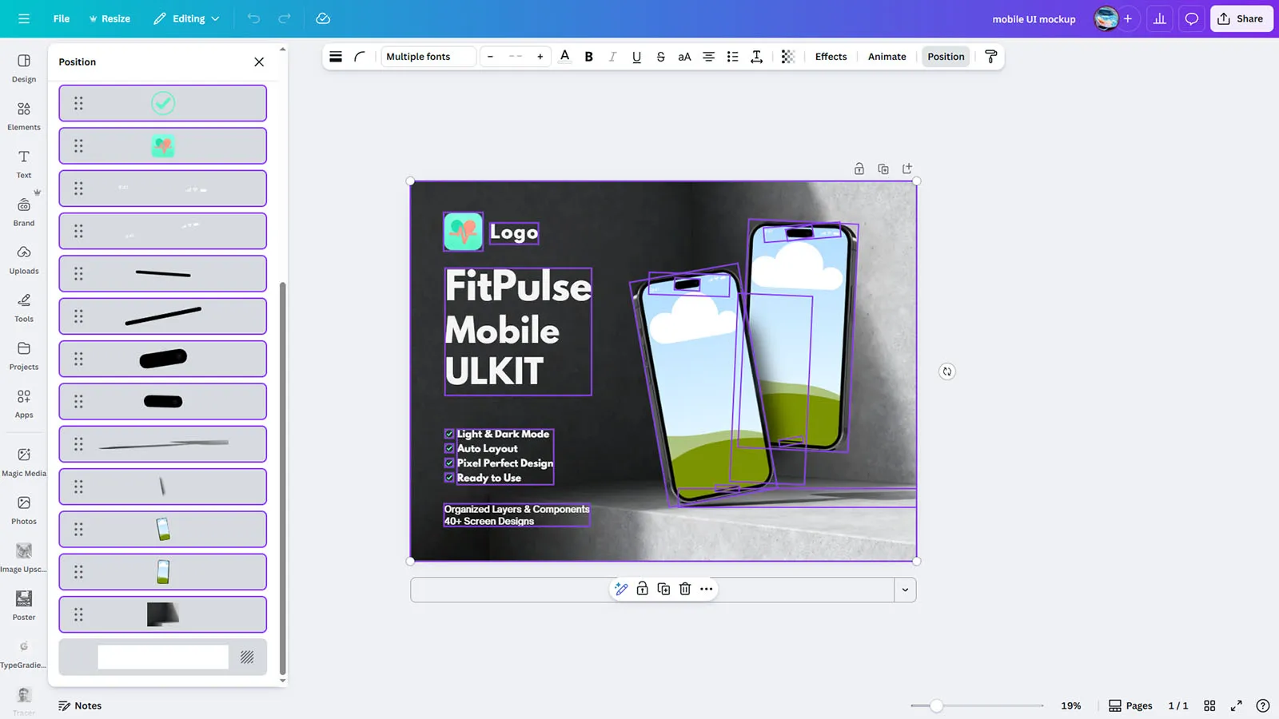Expand the Multiple fonts dropdown

428,57
